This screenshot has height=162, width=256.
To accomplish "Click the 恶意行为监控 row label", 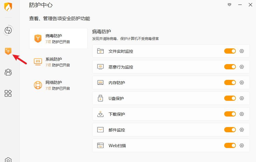I will pyautogui.click(x=121, y=67).
